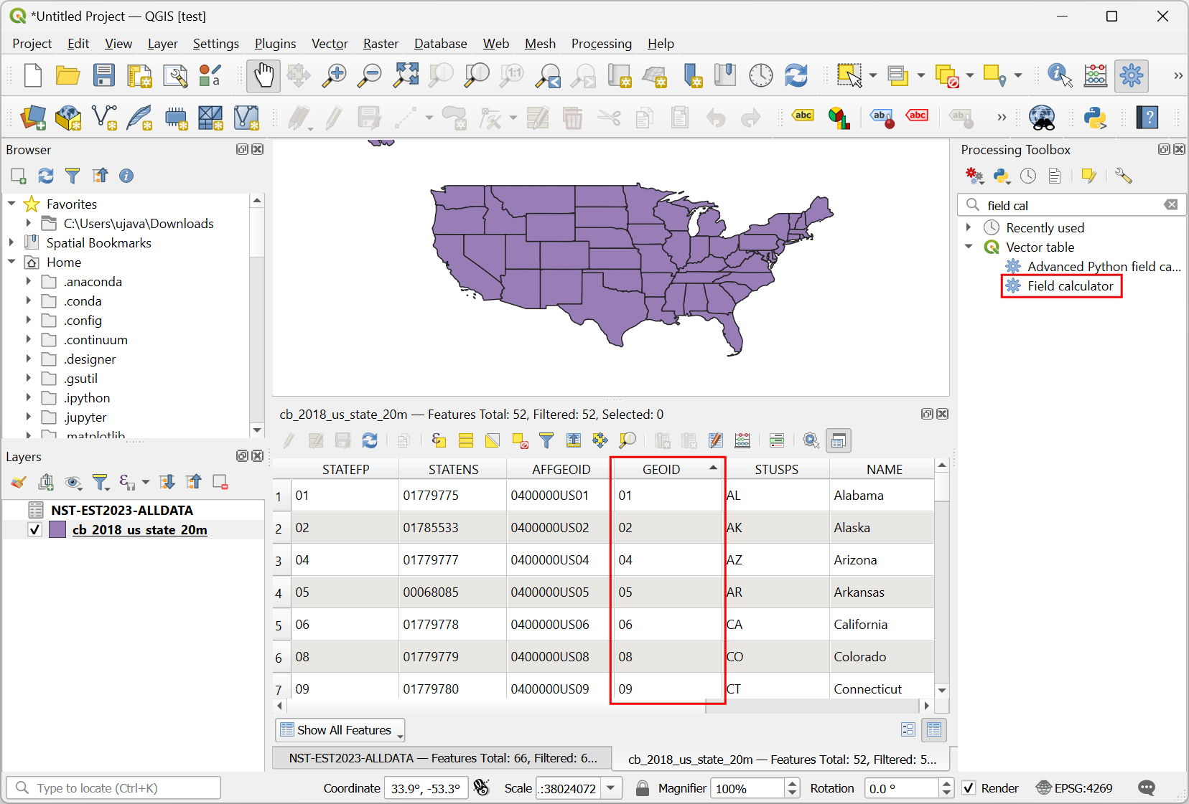Toggle the scale lock icon
The height and width of the screenshot is (804, 1189).
(643, 788)
